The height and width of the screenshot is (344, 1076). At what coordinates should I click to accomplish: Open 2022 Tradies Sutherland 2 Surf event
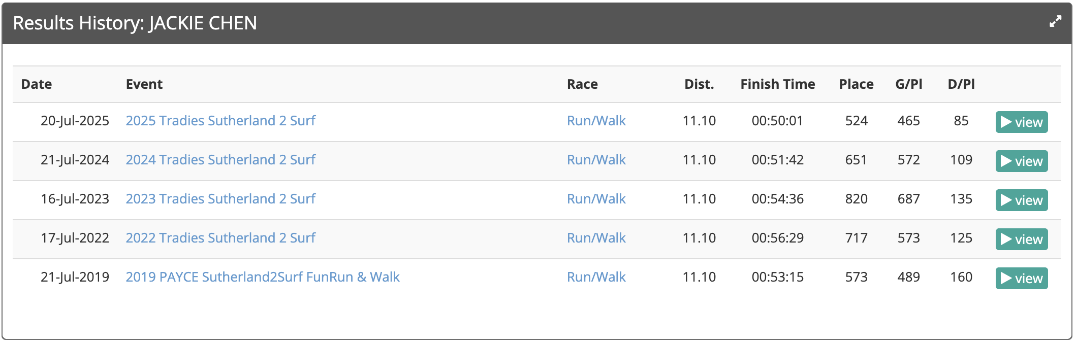coord(220,238)
